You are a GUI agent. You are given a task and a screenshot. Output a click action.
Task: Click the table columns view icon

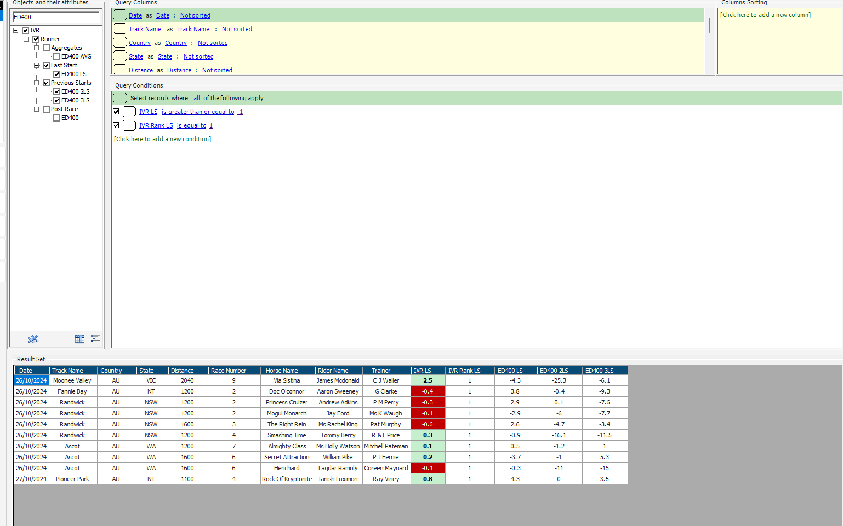point(79,339)
